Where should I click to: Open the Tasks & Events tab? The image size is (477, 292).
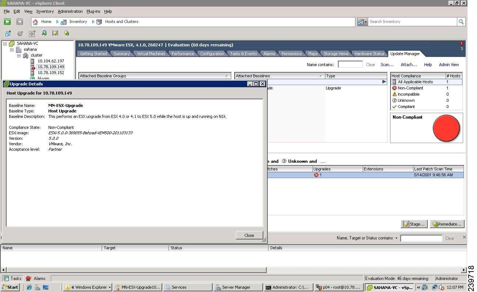pyautogui.click(x=243, y=54)
